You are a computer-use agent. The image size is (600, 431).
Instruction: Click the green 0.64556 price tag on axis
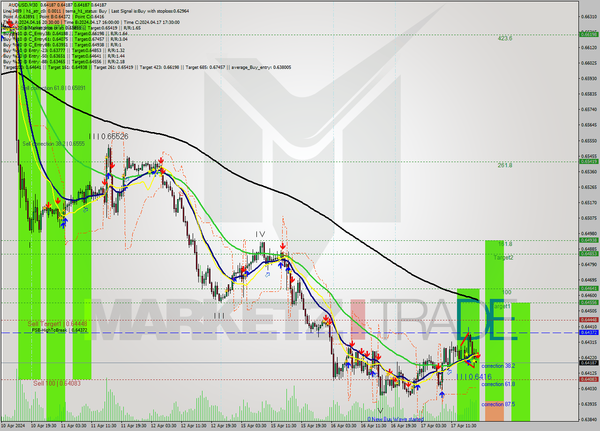[589, 302]
